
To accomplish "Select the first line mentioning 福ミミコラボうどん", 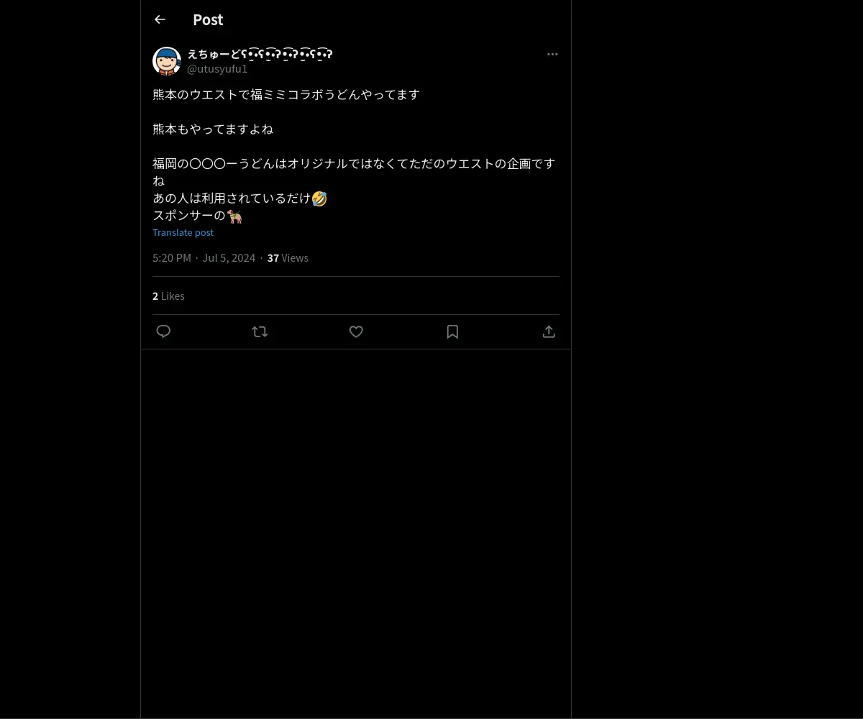I will (x=286, y=94).
